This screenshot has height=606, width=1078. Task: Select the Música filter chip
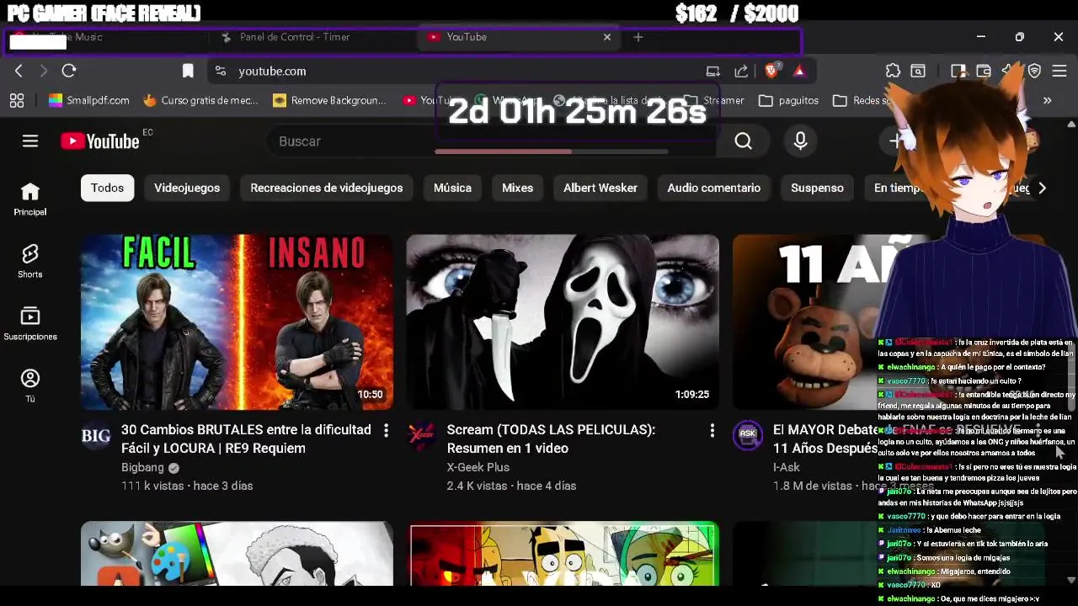(x=452, y=188)
